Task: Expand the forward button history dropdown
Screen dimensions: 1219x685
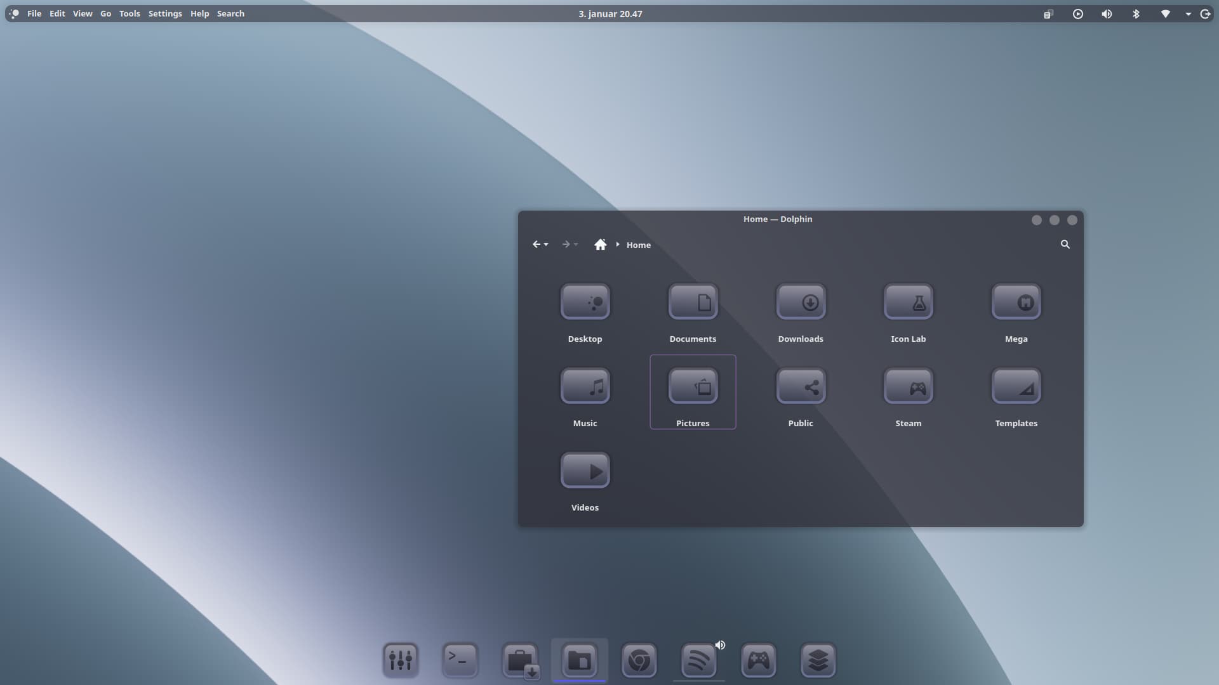Action: [x=576, y=245]
